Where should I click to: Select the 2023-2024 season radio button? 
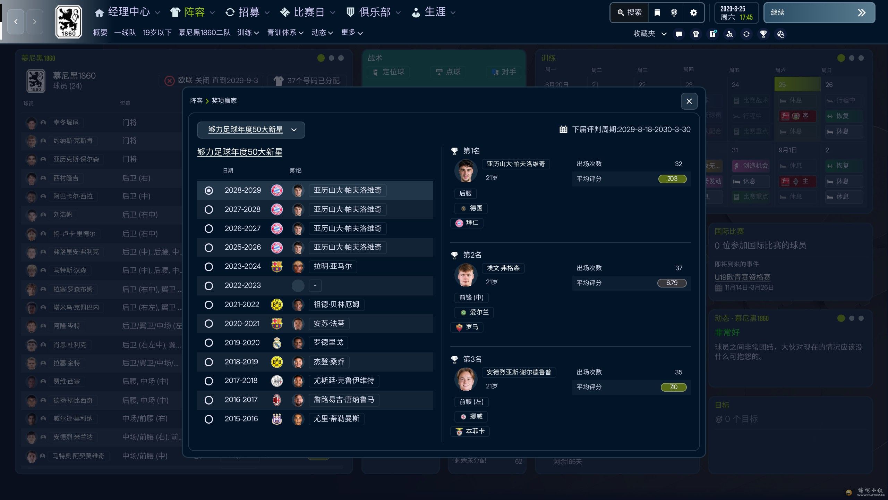[x=209, y=267]
